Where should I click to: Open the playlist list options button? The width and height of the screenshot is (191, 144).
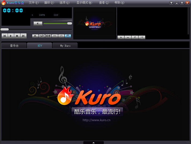(x=142, y=37)
